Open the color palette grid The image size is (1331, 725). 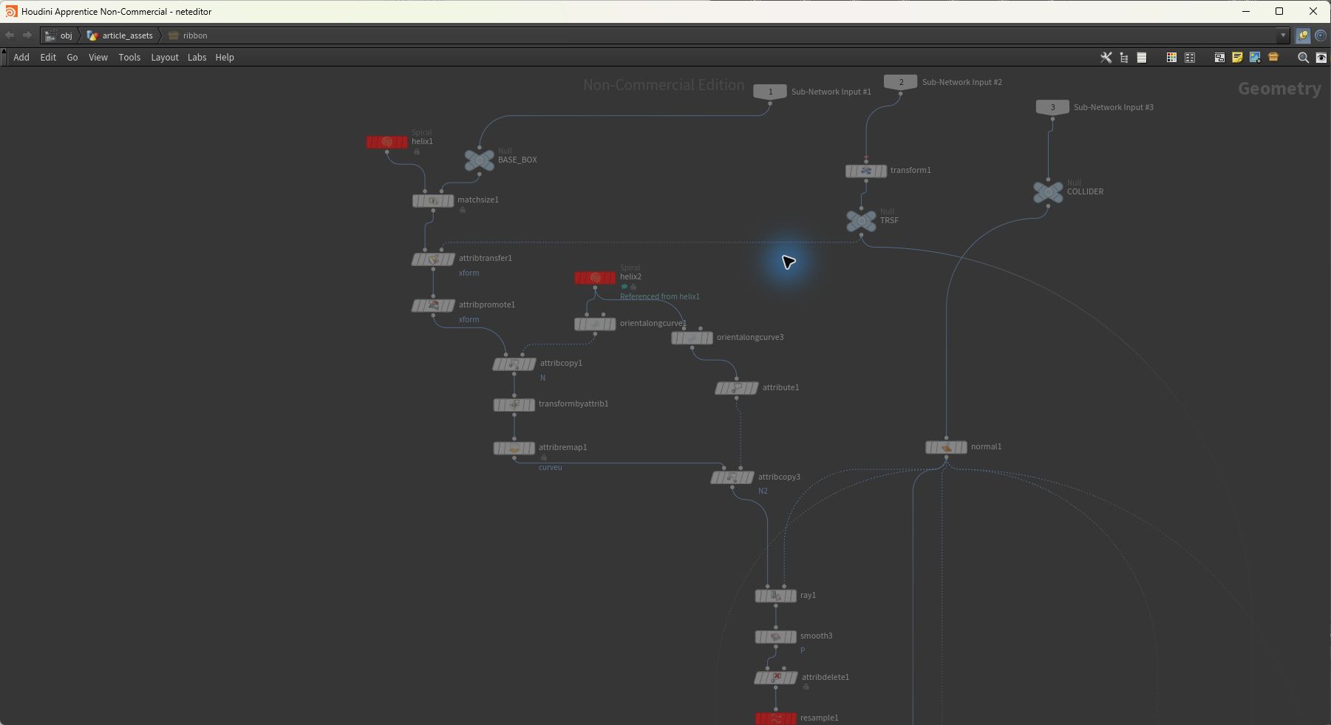click(1171, 58)
